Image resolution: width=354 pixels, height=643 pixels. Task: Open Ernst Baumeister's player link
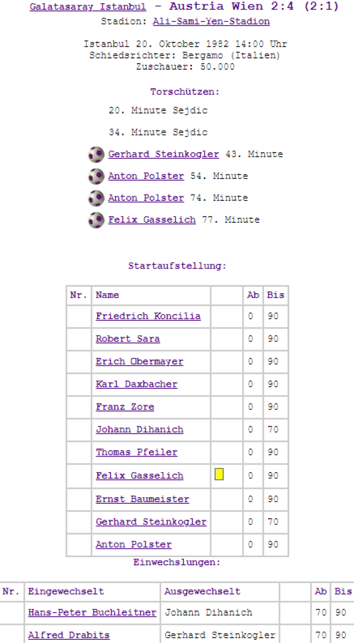[142, 499]
